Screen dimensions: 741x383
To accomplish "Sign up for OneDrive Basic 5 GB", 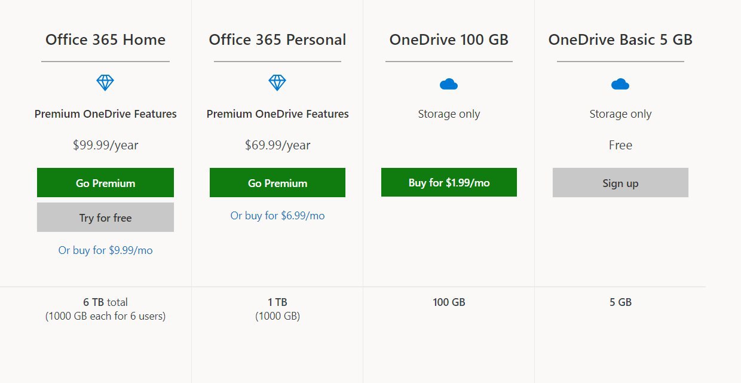I will click(620, 183).
